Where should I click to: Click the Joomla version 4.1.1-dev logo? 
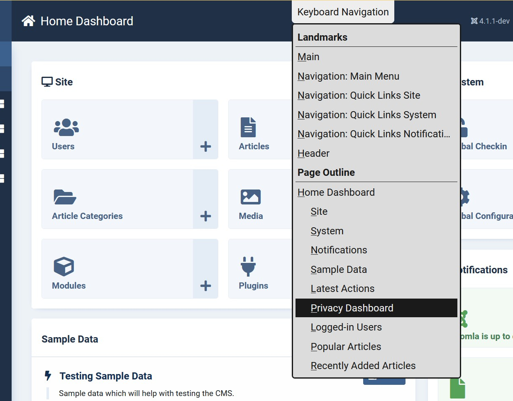pyautogui.click(x=474, y=21)
